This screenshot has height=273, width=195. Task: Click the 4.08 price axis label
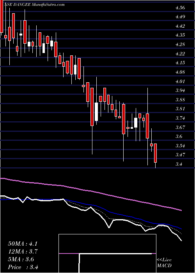coord(180,72)
